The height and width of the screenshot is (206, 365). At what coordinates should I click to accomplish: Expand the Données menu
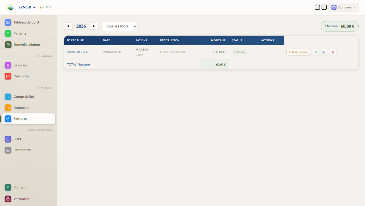pos(343,7)
